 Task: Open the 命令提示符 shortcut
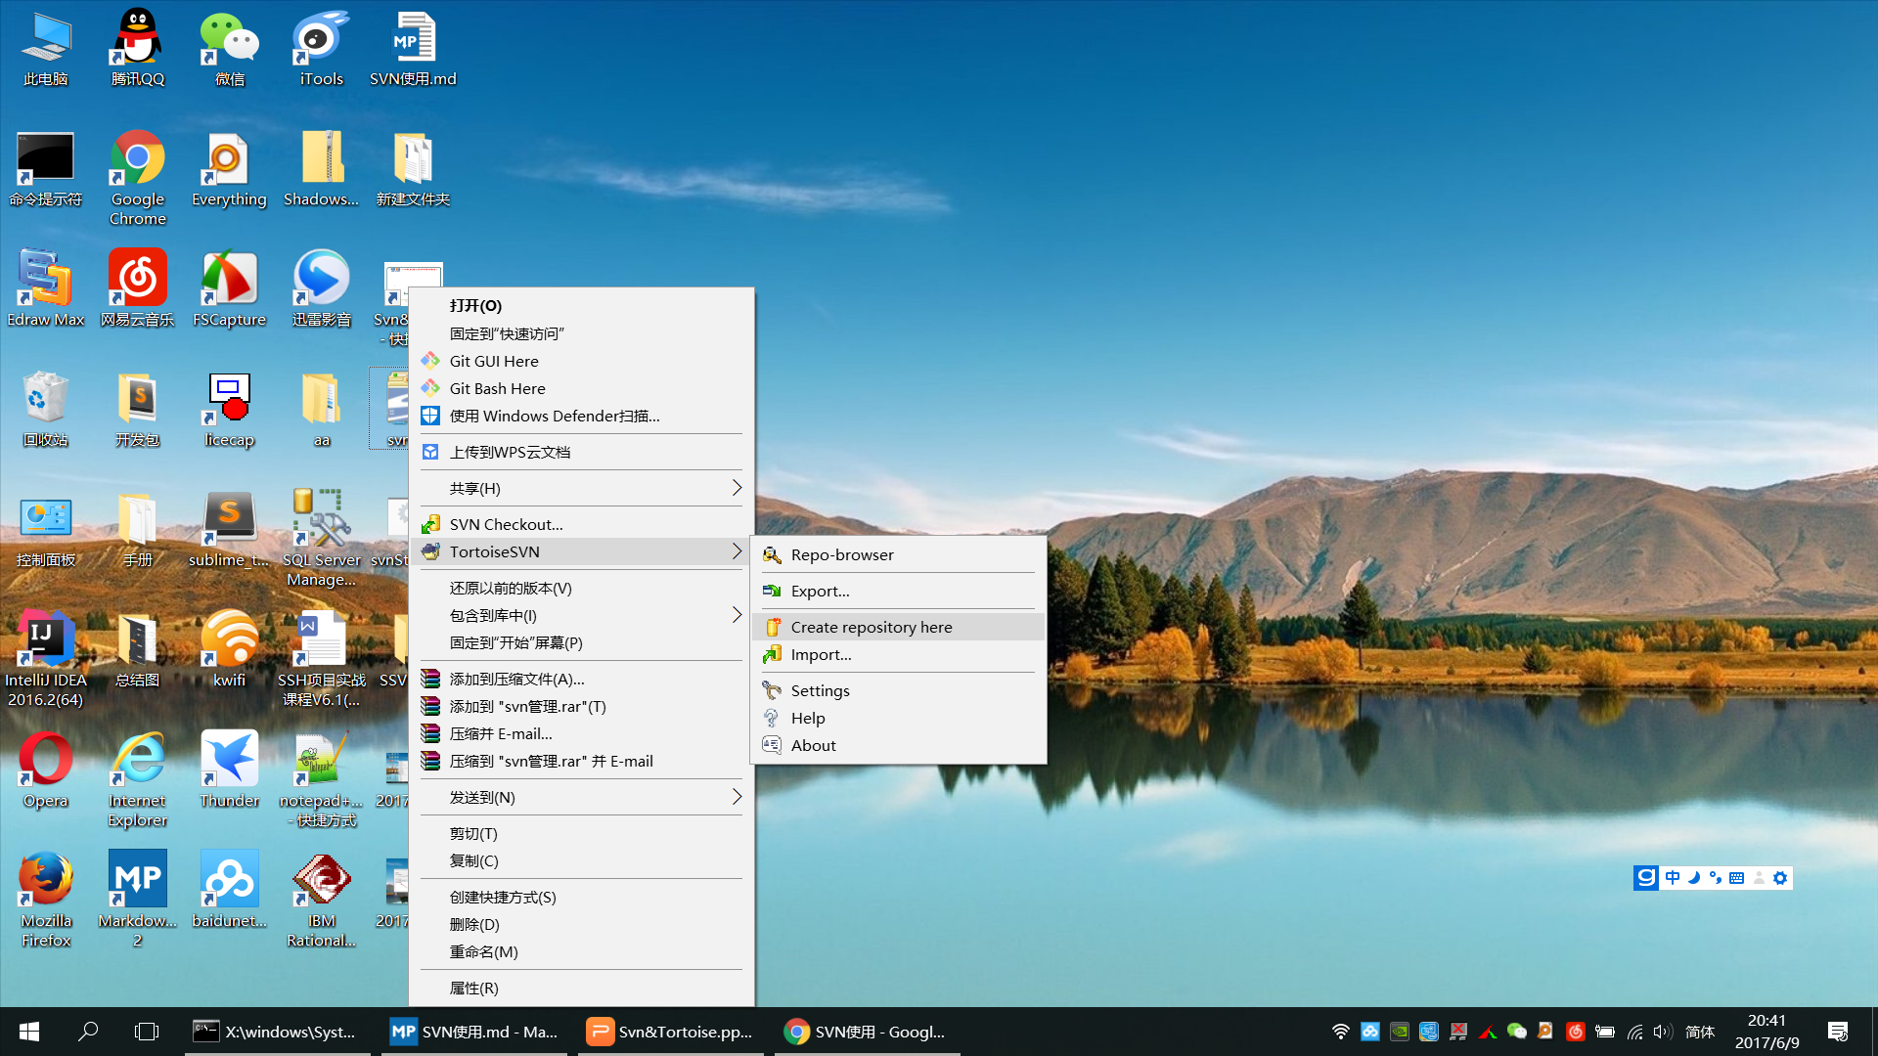[x=46, y=169]
